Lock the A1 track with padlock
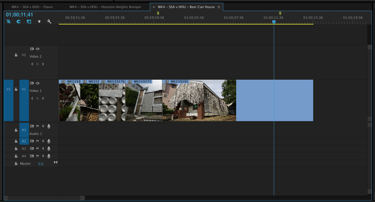Viewport: 375px width, 202px height. click(x=16, y=130)
